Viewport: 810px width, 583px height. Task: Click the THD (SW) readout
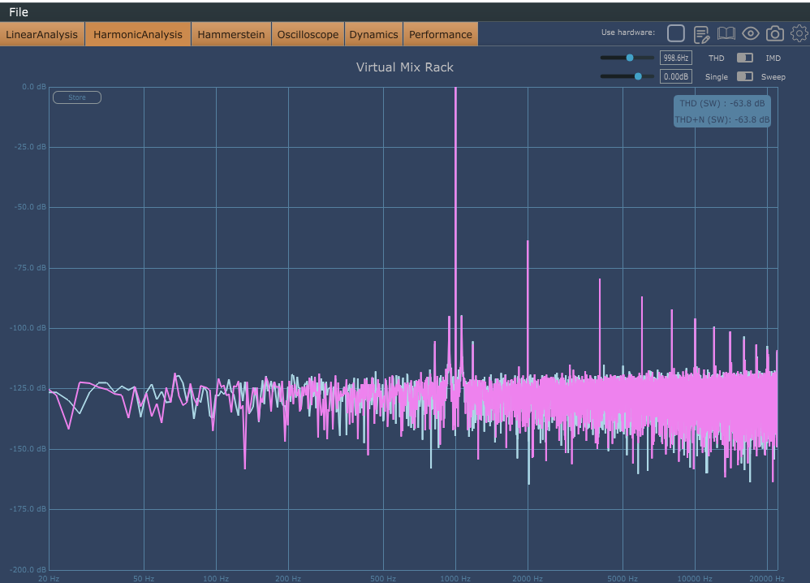(722, 103)
